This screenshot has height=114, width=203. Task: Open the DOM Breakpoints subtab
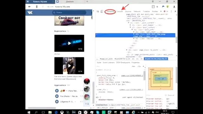[123, 63]
